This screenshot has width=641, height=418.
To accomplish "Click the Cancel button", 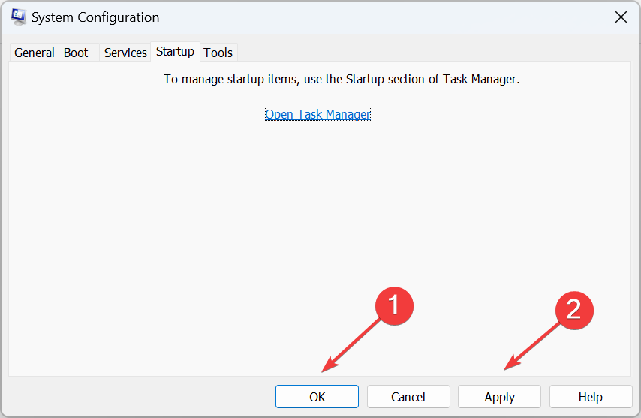I will click(x=408, y=397).
